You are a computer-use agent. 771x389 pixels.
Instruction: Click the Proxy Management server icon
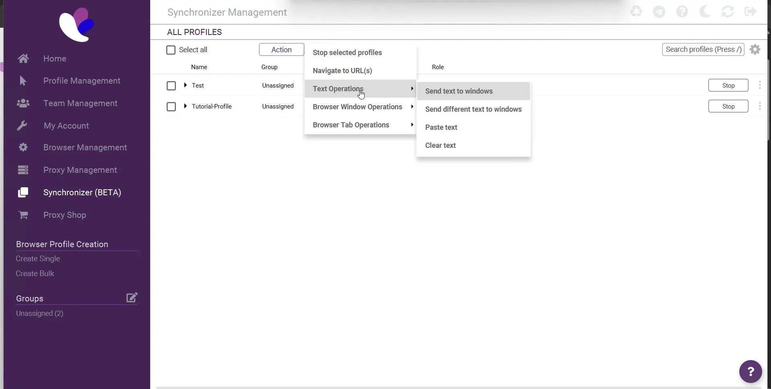pos(23,170)
